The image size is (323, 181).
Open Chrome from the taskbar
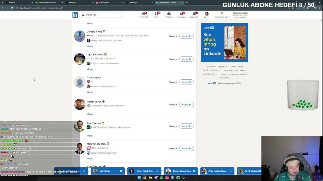click(145, 178)
